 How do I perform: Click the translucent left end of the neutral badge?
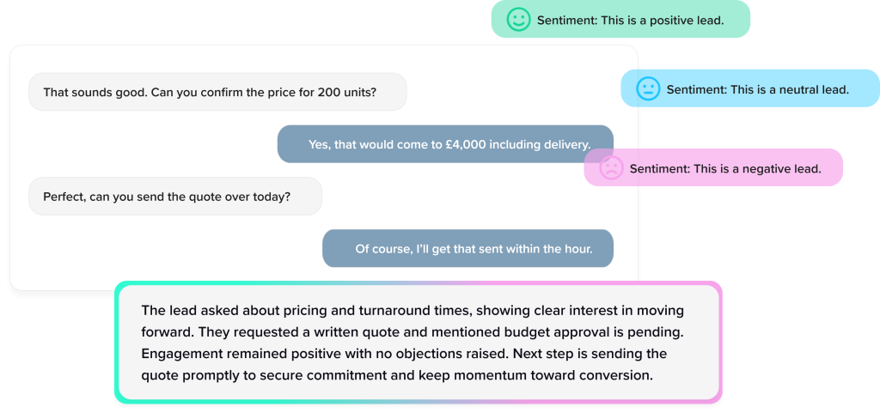(630, 89)
